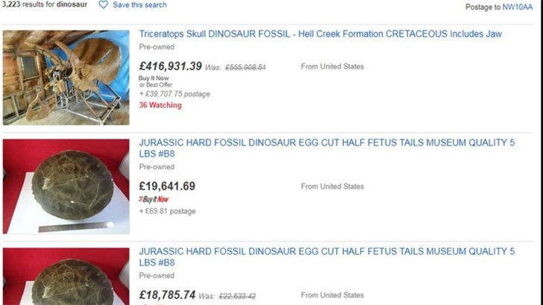Click the 3,223 results for dinosaur heading
The image size is (543, 305).
[45, 4]
